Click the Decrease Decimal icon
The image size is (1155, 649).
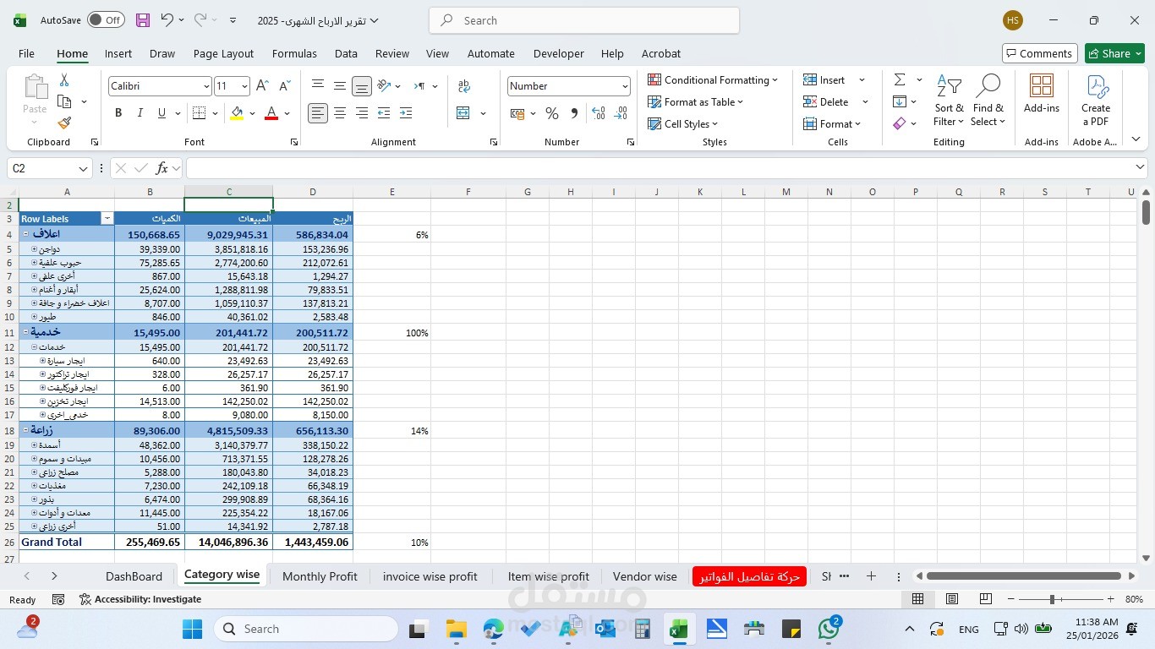click(621, 113)
